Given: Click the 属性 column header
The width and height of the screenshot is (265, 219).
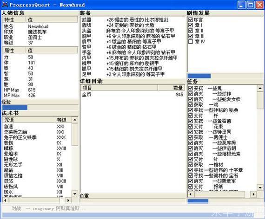Looking at the screenshot, I should 14,50.
